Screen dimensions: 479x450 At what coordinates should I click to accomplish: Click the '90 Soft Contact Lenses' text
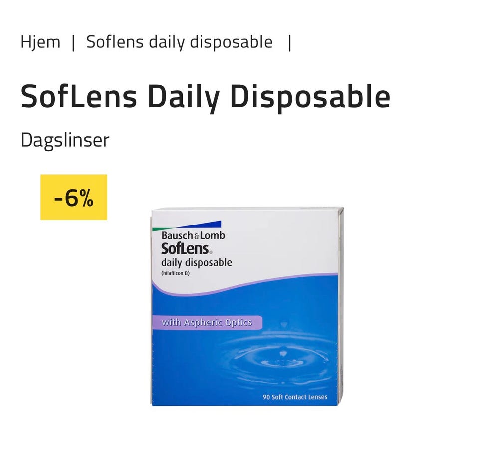pyautogui.click(x=295, y=397)
